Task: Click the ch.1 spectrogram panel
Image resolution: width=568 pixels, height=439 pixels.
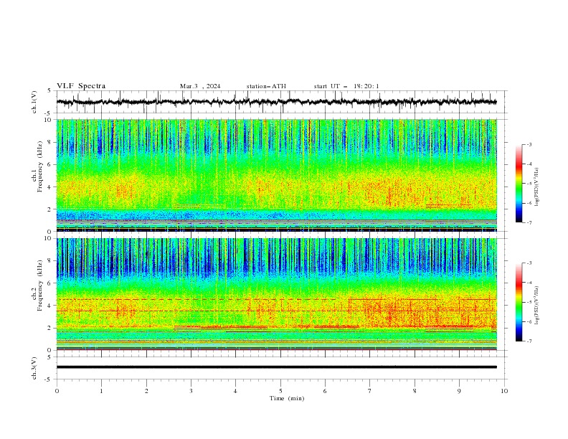Action: (276, 175)
